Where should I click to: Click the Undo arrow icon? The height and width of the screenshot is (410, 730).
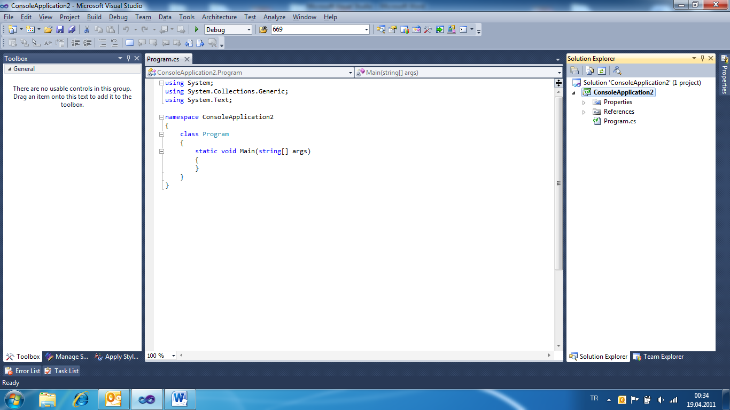pos(126,30)
